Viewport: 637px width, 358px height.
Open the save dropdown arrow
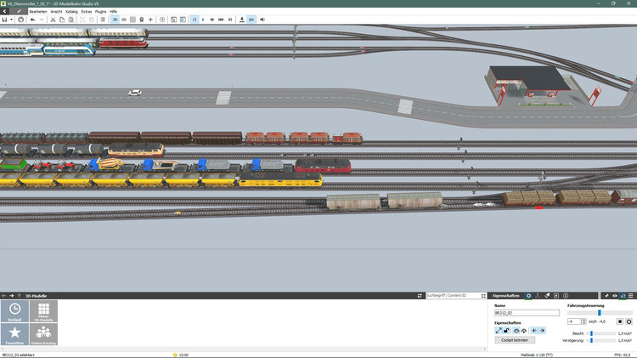pos(12,19)
